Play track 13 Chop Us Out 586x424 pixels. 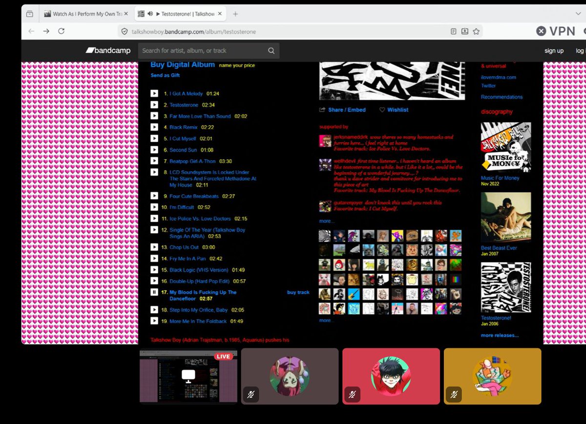coord(154,247)
